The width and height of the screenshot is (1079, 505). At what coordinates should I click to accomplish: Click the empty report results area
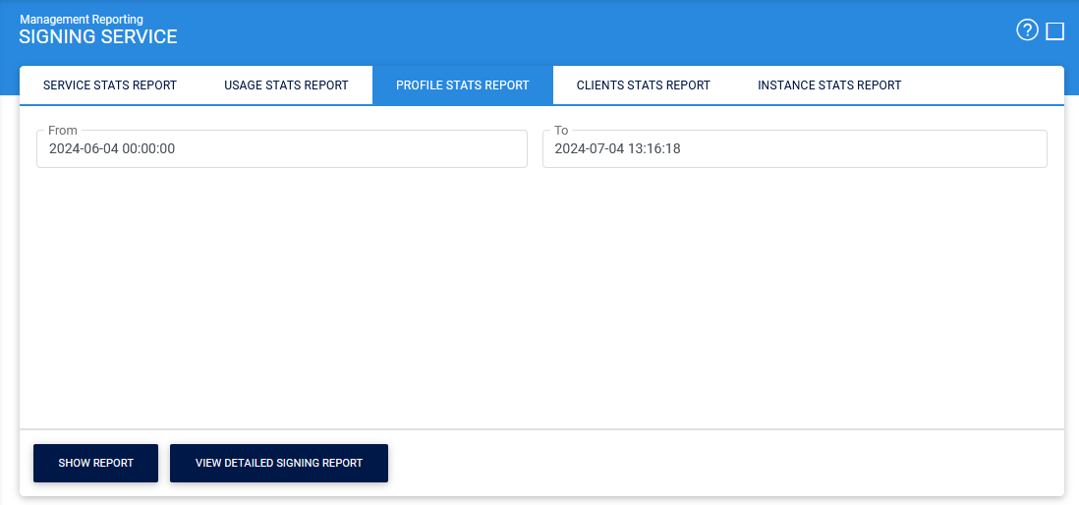coord(540,295)
